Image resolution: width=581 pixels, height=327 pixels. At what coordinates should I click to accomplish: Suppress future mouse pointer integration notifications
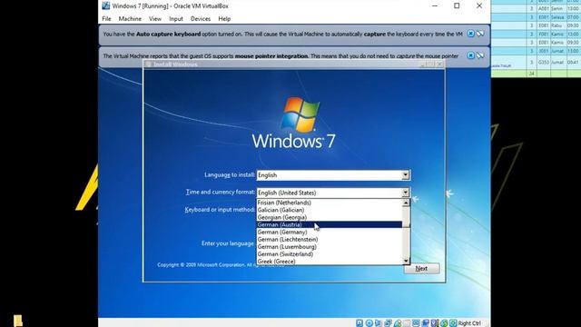480,55
